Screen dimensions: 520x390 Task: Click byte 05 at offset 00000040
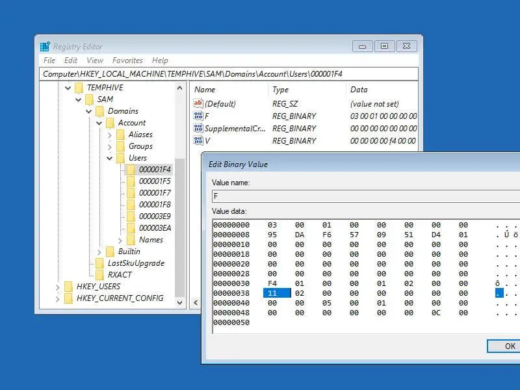(327, 303)
